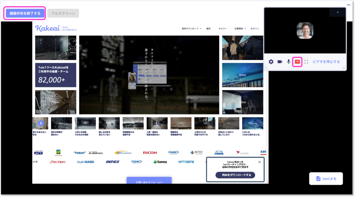This screenshot has height=197, width=355.
Task: Click the participant avatar photo
Action: [305, 30]
